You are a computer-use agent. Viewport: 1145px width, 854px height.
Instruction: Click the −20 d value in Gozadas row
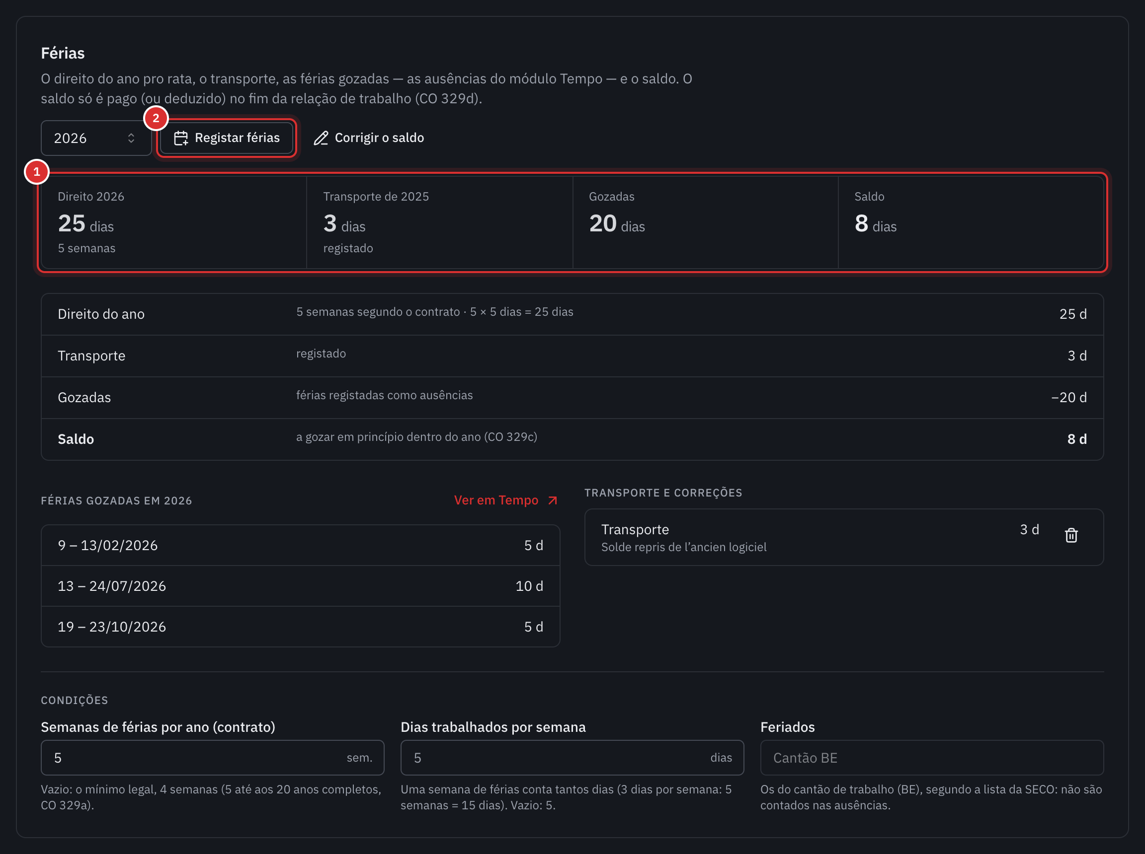point(1068,398)
